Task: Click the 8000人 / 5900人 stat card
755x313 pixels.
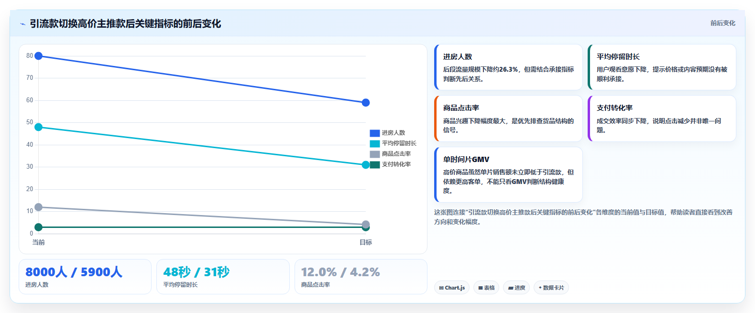Action: click(85, 277)
